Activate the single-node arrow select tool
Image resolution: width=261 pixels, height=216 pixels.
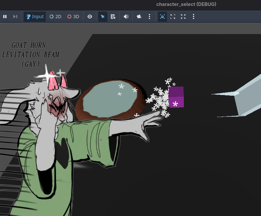tap(103, 17)
